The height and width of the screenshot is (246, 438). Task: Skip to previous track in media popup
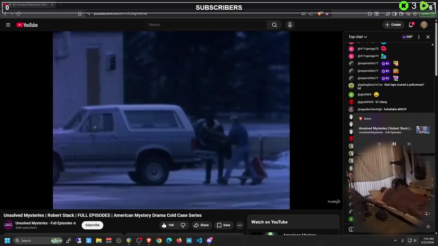379,144
